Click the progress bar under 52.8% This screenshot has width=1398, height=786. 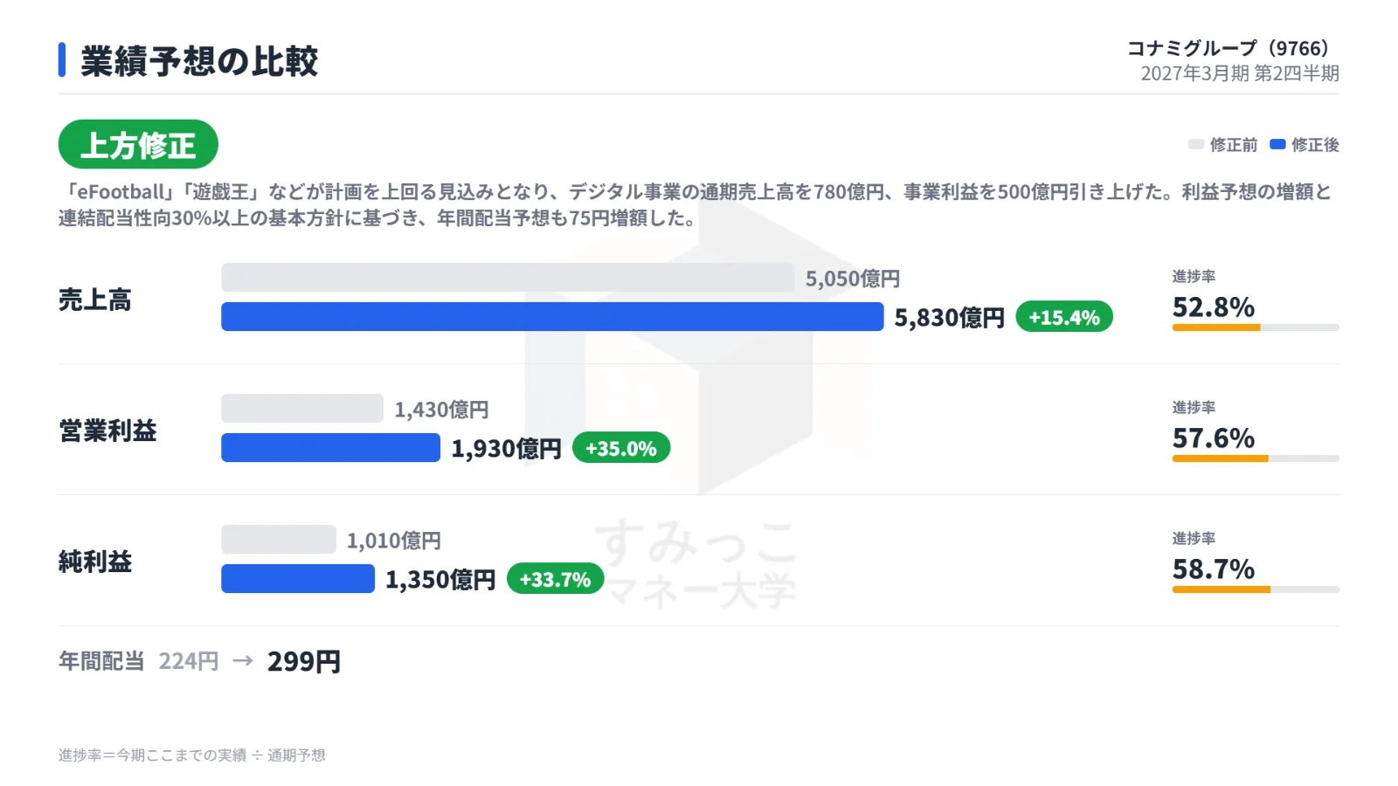tap(1256, 327)
